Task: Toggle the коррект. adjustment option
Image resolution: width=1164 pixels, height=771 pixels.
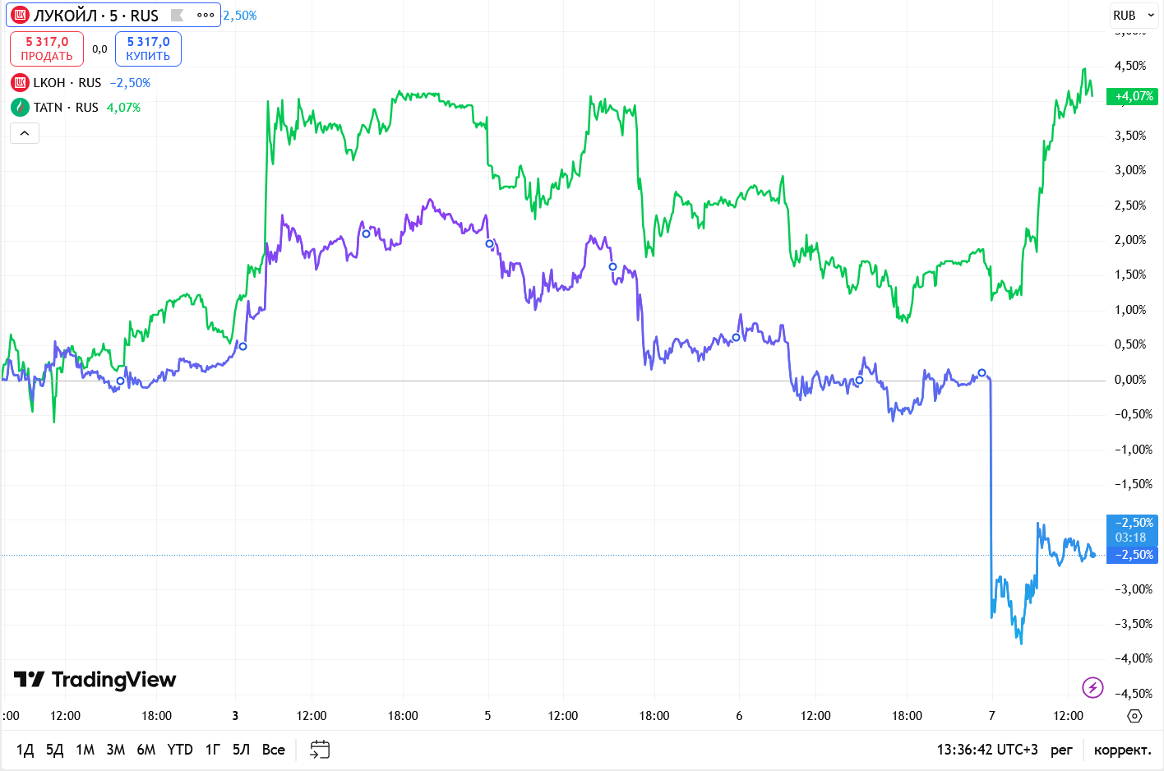Action: pyautogui.click(x=1122, y=750)
